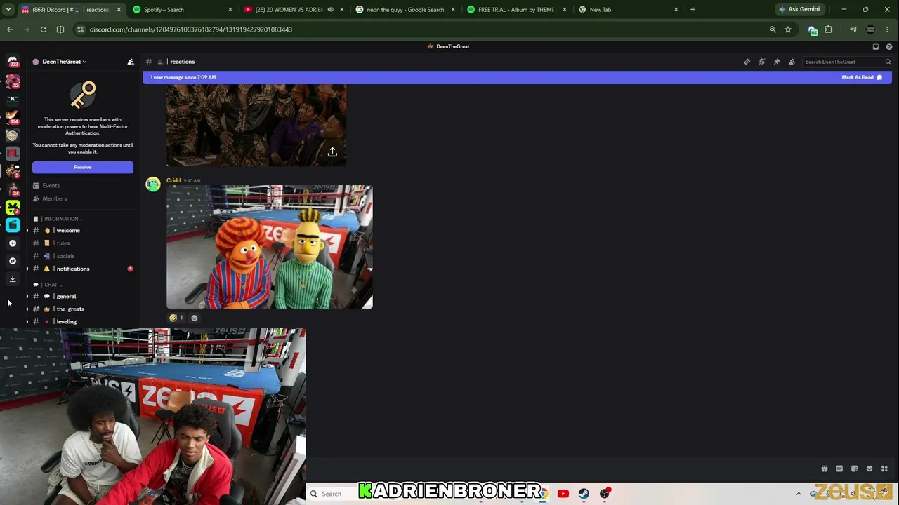Screen dimensions: 899x505
Task: Close the Spotify – Search tab
Action: [x=230, y=10]
